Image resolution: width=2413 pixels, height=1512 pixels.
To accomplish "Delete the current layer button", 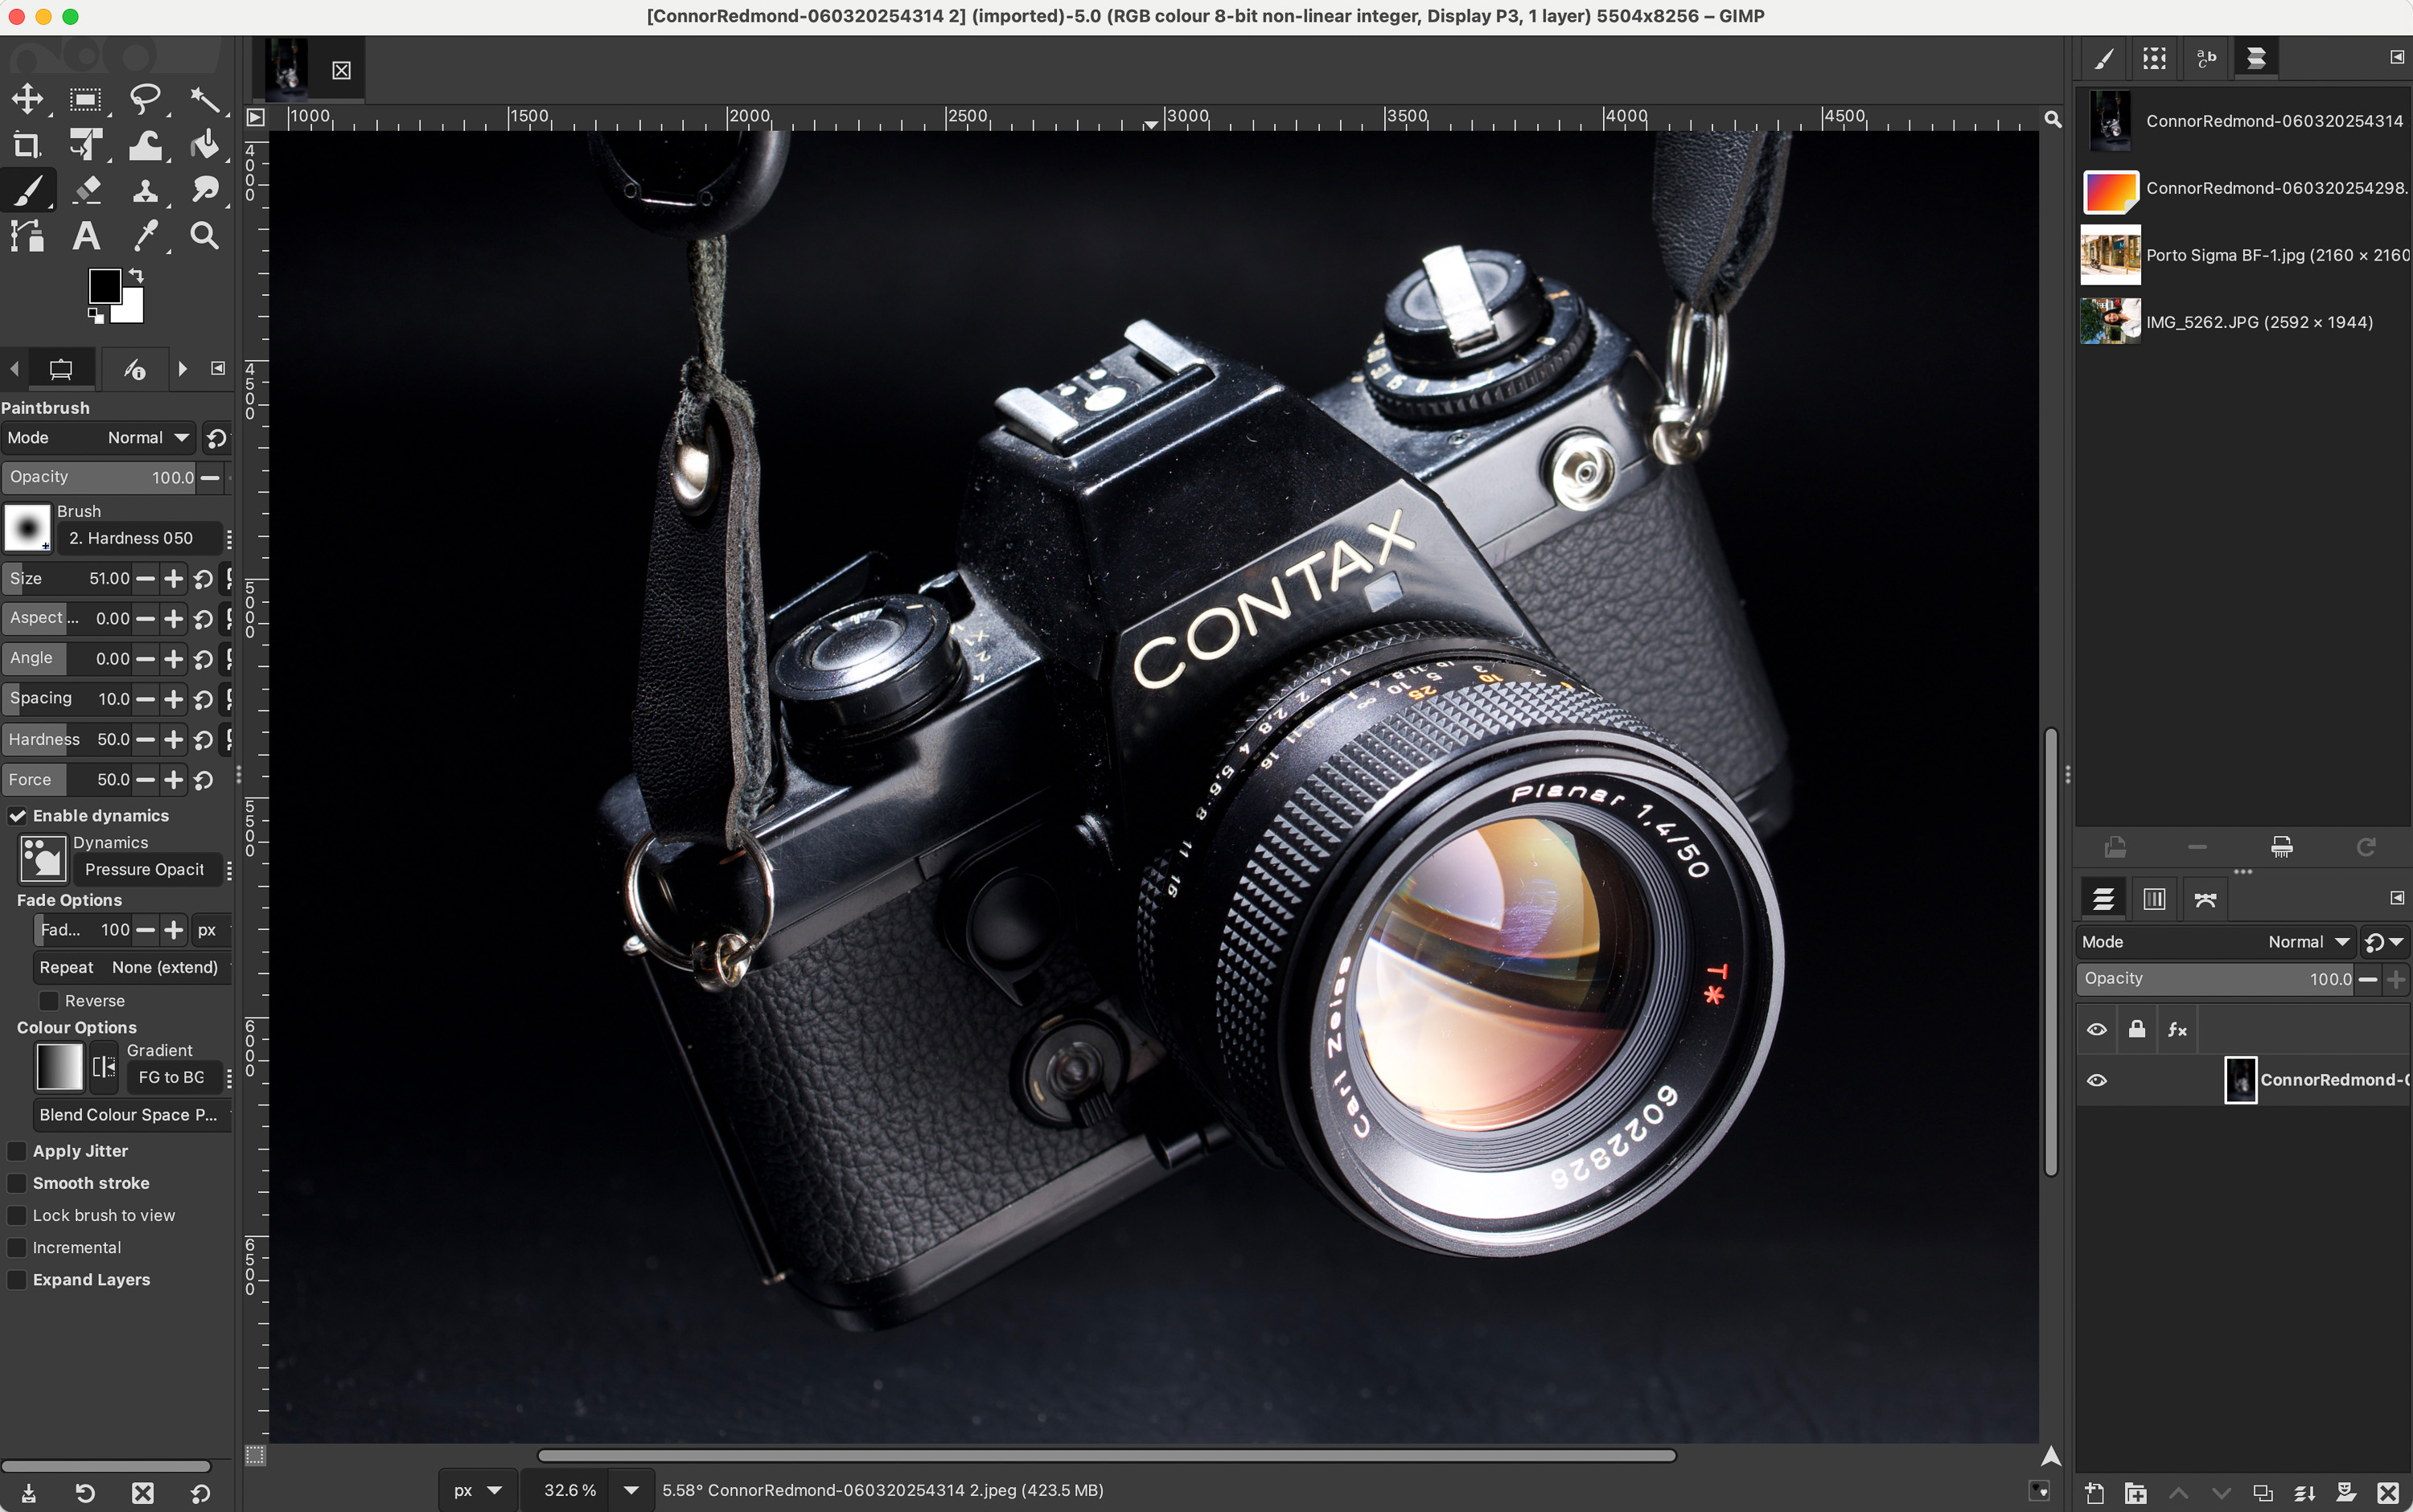I will point(2388,1493).
